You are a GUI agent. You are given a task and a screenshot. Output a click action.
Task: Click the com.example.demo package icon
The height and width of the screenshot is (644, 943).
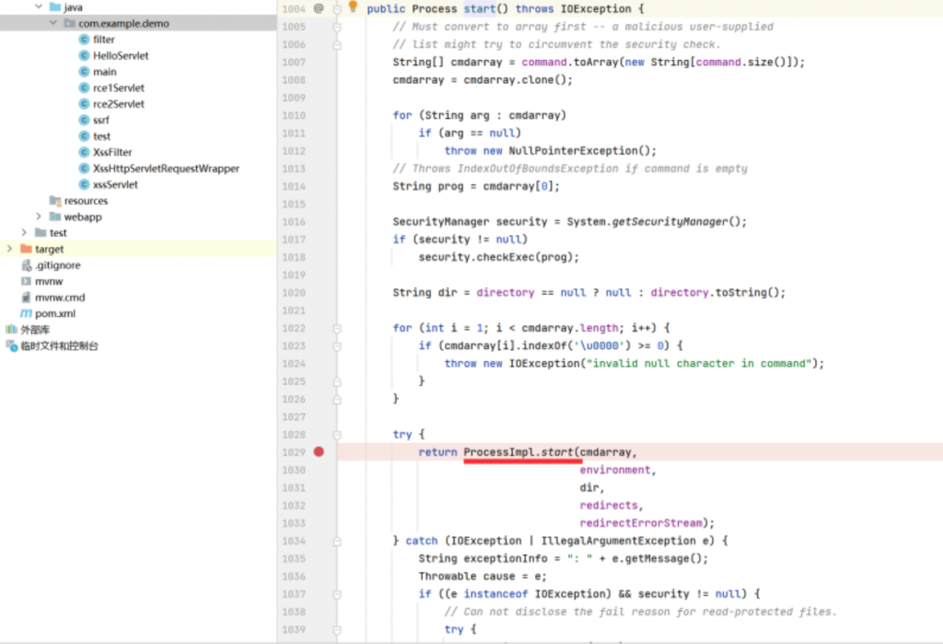click(x=70, y=23)
